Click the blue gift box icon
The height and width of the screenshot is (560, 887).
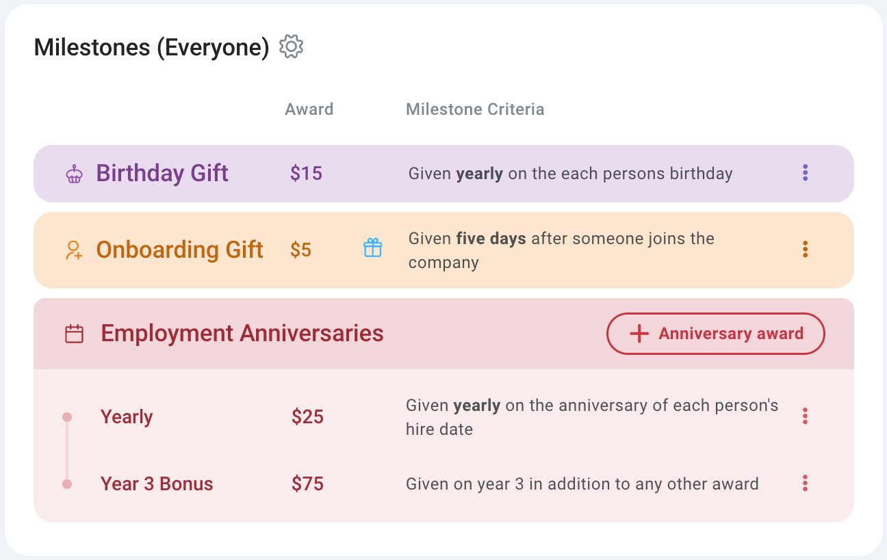373,248
